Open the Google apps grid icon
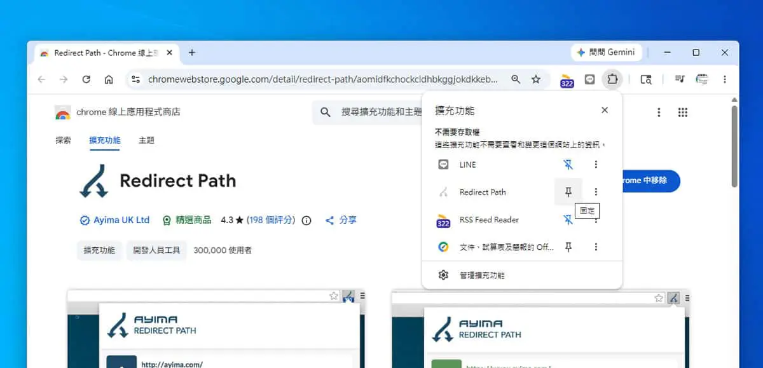Screen dimensions: 763x368 (683, 112)
